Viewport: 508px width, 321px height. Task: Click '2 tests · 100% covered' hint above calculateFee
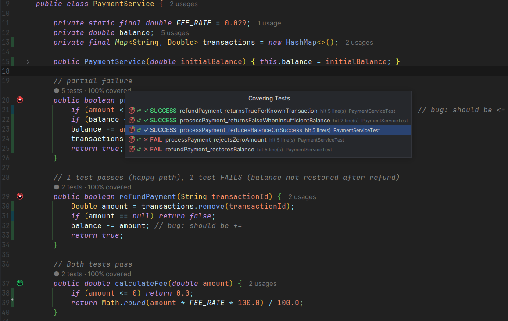(x=93, y=274)
